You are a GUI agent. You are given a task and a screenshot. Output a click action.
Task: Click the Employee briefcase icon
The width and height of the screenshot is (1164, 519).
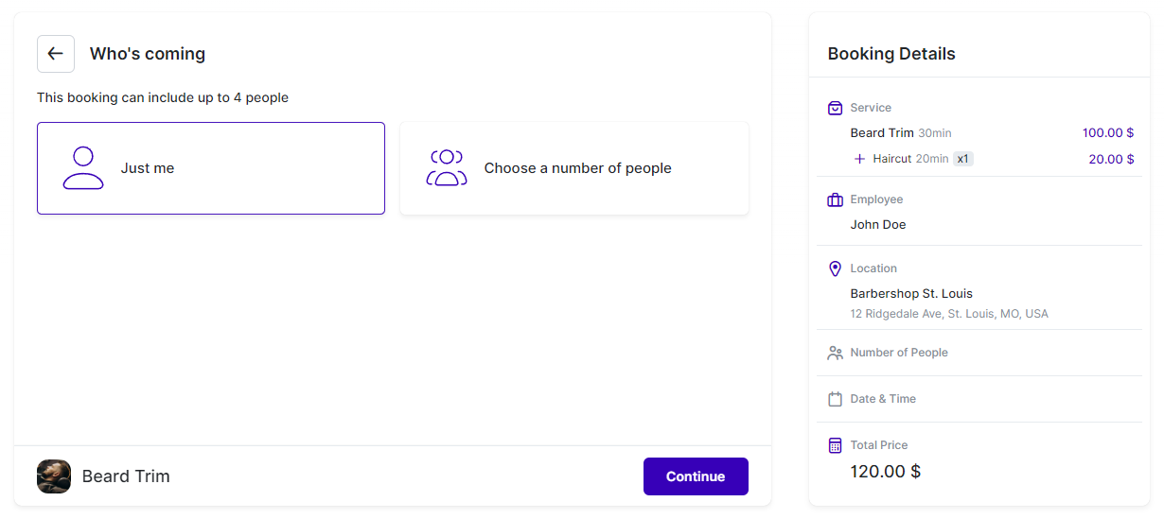point(835,199)
